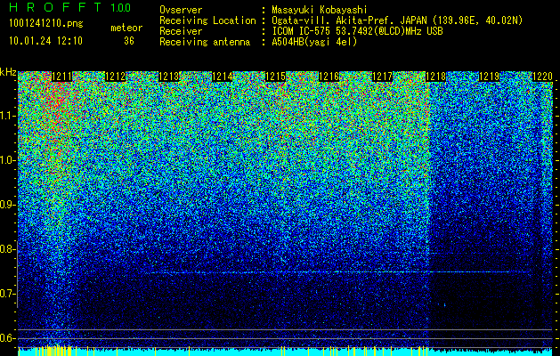560x356 pixels.
Task: Click the 'Receiving antenna' field label
Action: point(205,42)
